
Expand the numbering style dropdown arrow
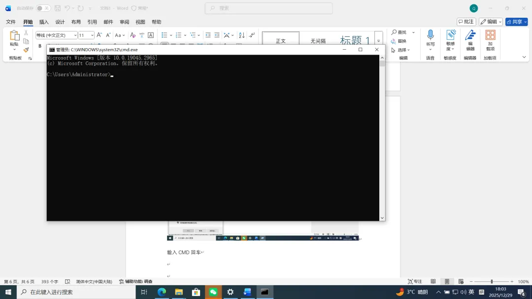click(185, 35)
